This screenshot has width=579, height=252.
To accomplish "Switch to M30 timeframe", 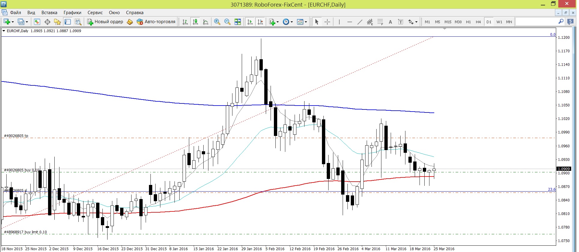I will [458, 22].
